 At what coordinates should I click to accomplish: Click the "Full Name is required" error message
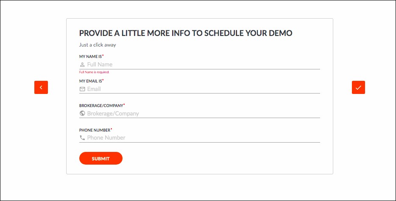point(94,72)
